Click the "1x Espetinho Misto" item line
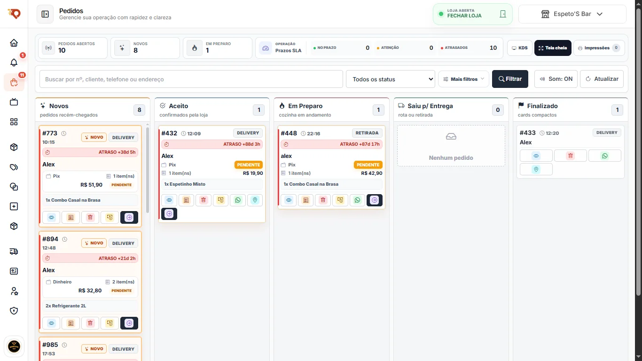 (212, 184)
